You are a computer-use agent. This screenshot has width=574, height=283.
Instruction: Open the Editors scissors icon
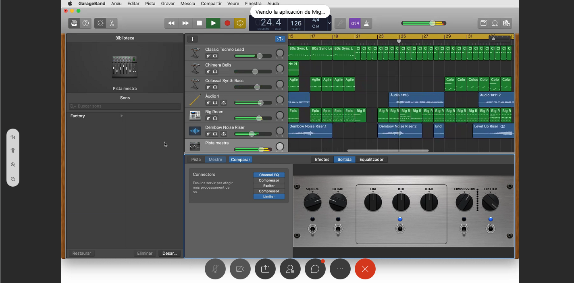point(112,23)
